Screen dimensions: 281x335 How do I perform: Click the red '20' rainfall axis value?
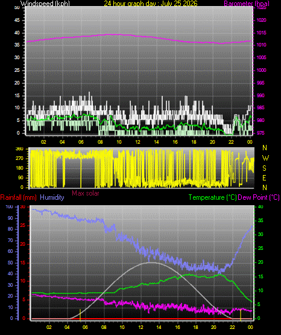(23, 244)
